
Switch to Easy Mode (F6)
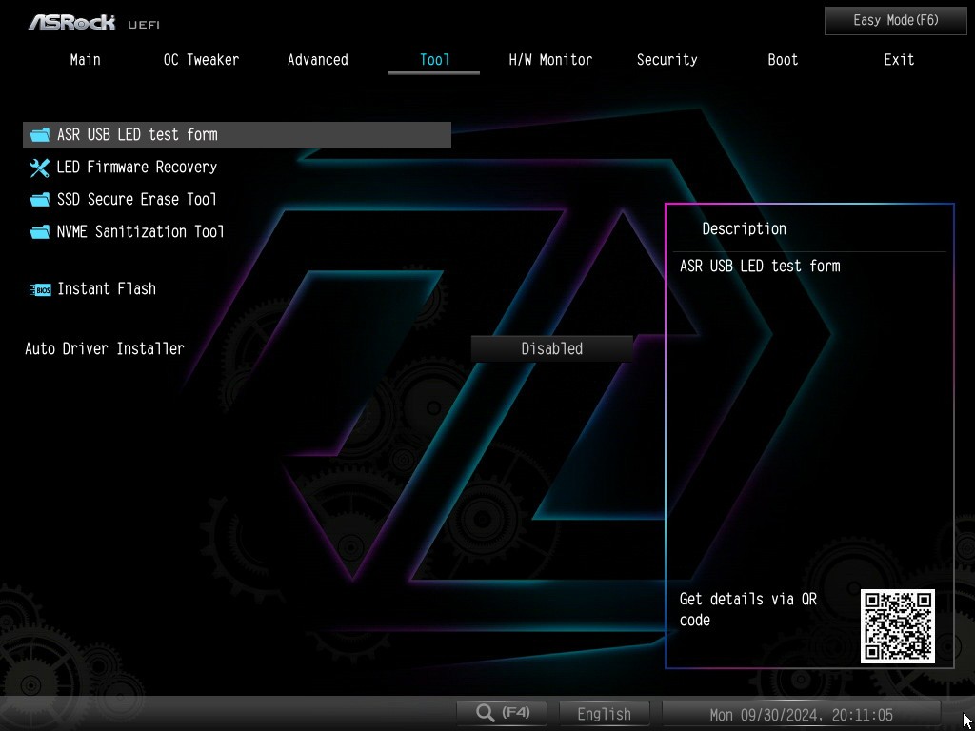coord(895,20)
